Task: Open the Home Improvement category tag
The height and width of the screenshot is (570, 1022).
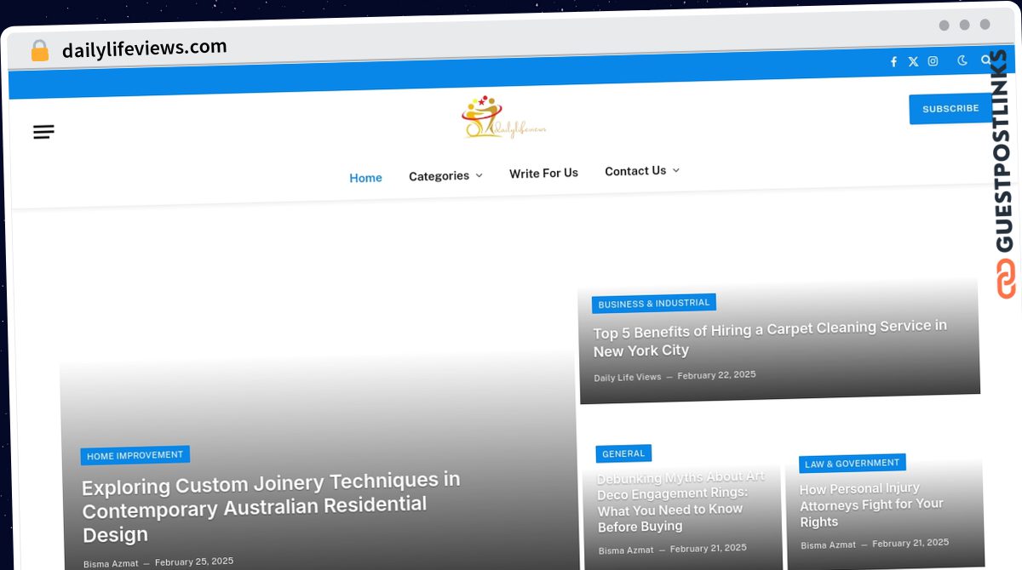Action: tap(135, 456)
